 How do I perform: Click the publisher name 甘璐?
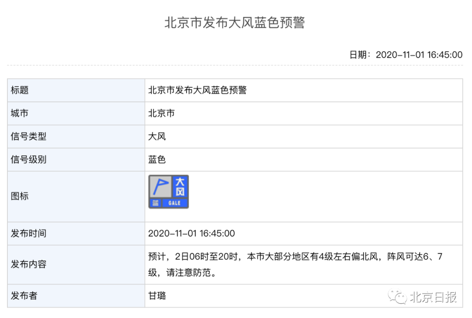pyautogui.click(x=157, y=296)
